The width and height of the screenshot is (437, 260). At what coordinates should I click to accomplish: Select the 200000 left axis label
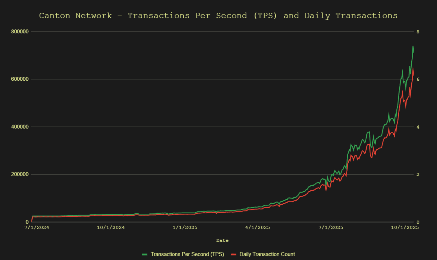[x=20, y=174]
